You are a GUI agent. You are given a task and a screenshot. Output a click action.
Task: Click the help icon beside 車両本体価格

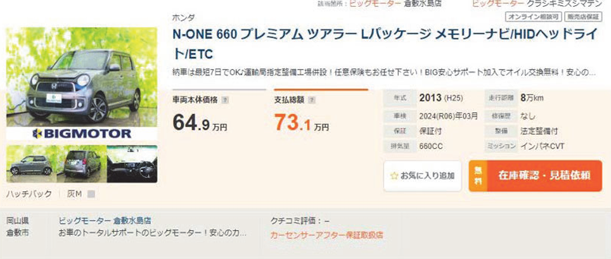(x=225, y=100)
